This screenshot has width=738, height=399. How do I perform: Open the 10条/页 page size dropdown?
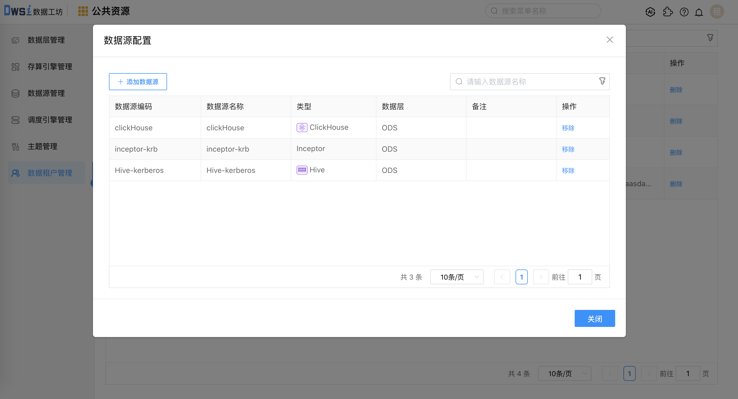pos(457,277)
